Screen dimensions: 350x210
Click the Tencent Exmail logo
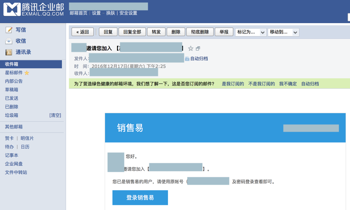(x=33, y=9)
